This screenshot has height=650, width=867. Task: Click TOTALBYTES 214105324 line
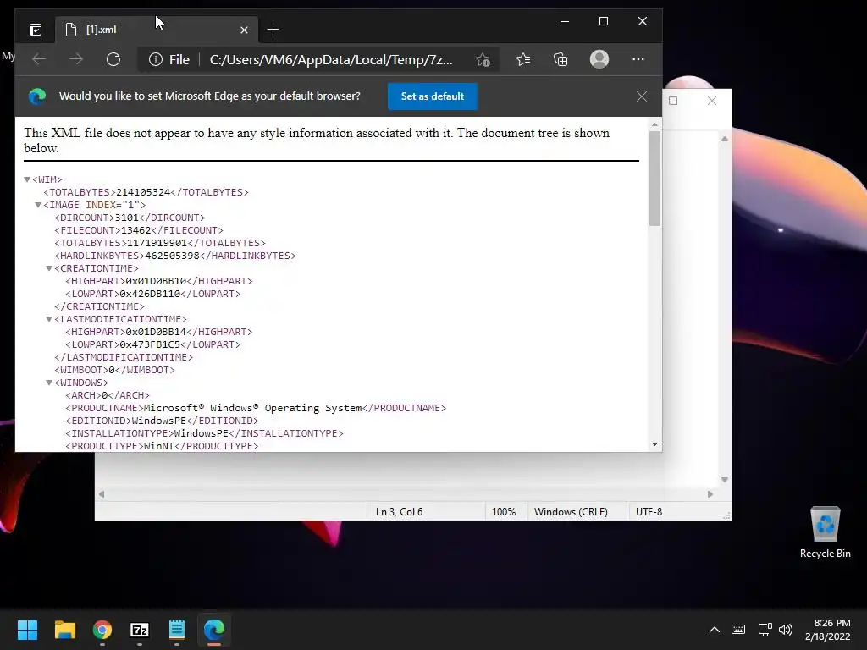[x=146, y=192]
